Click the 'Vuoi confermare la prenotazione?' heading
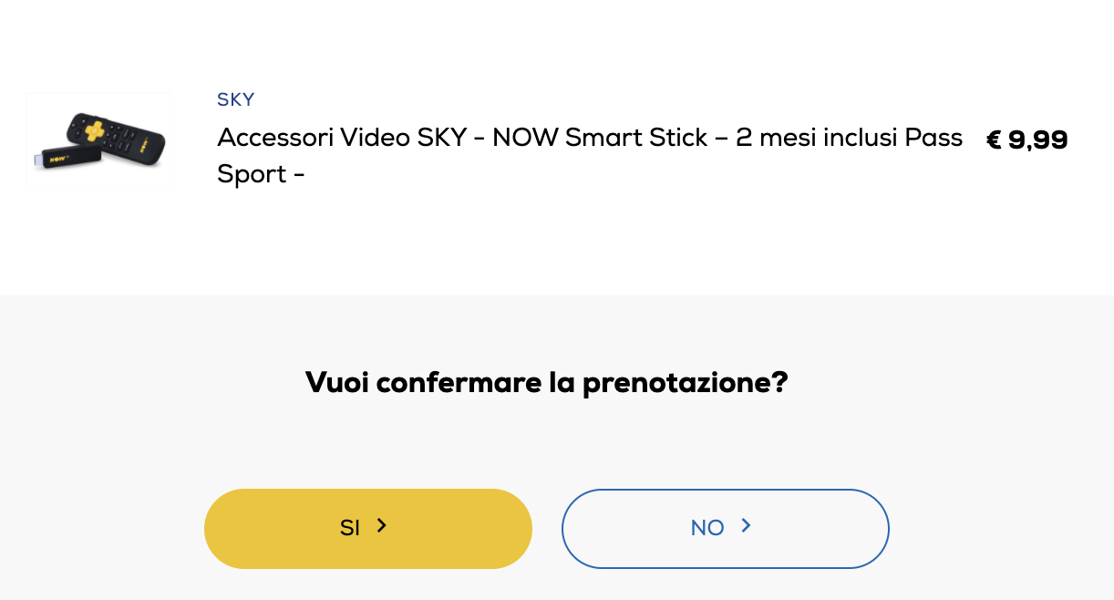1114x600 pixels. [547, 382]
